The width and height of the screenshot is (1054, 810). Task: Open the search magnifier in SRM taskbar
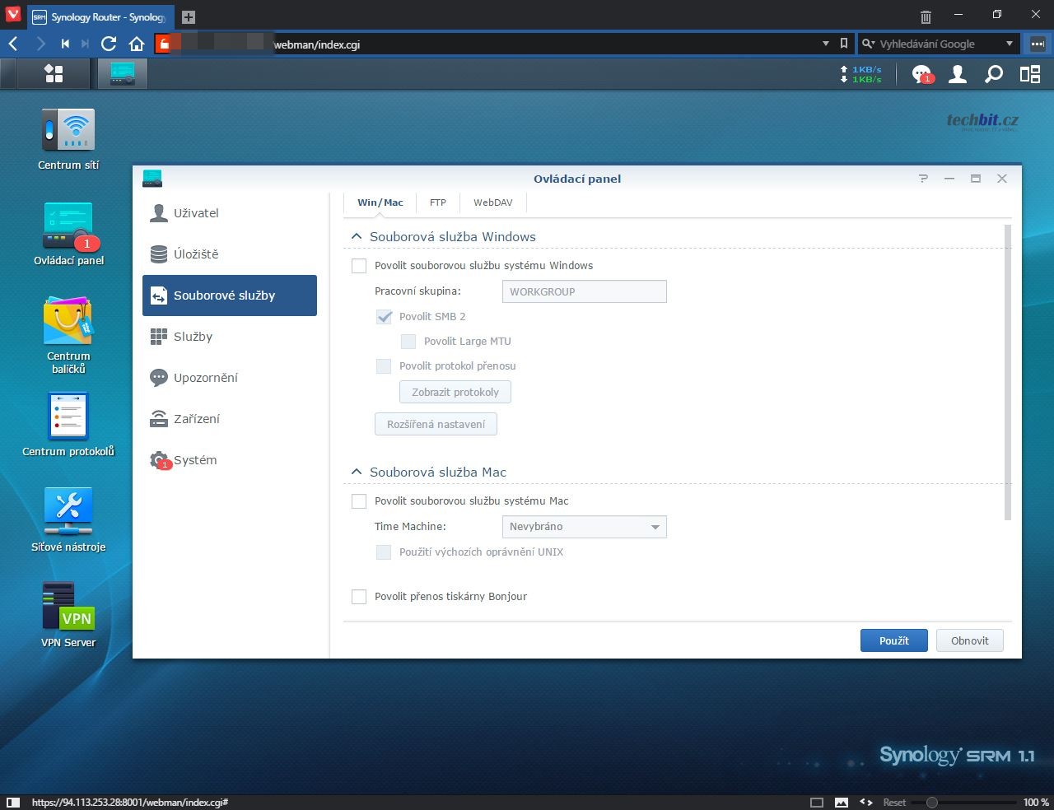click(994, 74)
